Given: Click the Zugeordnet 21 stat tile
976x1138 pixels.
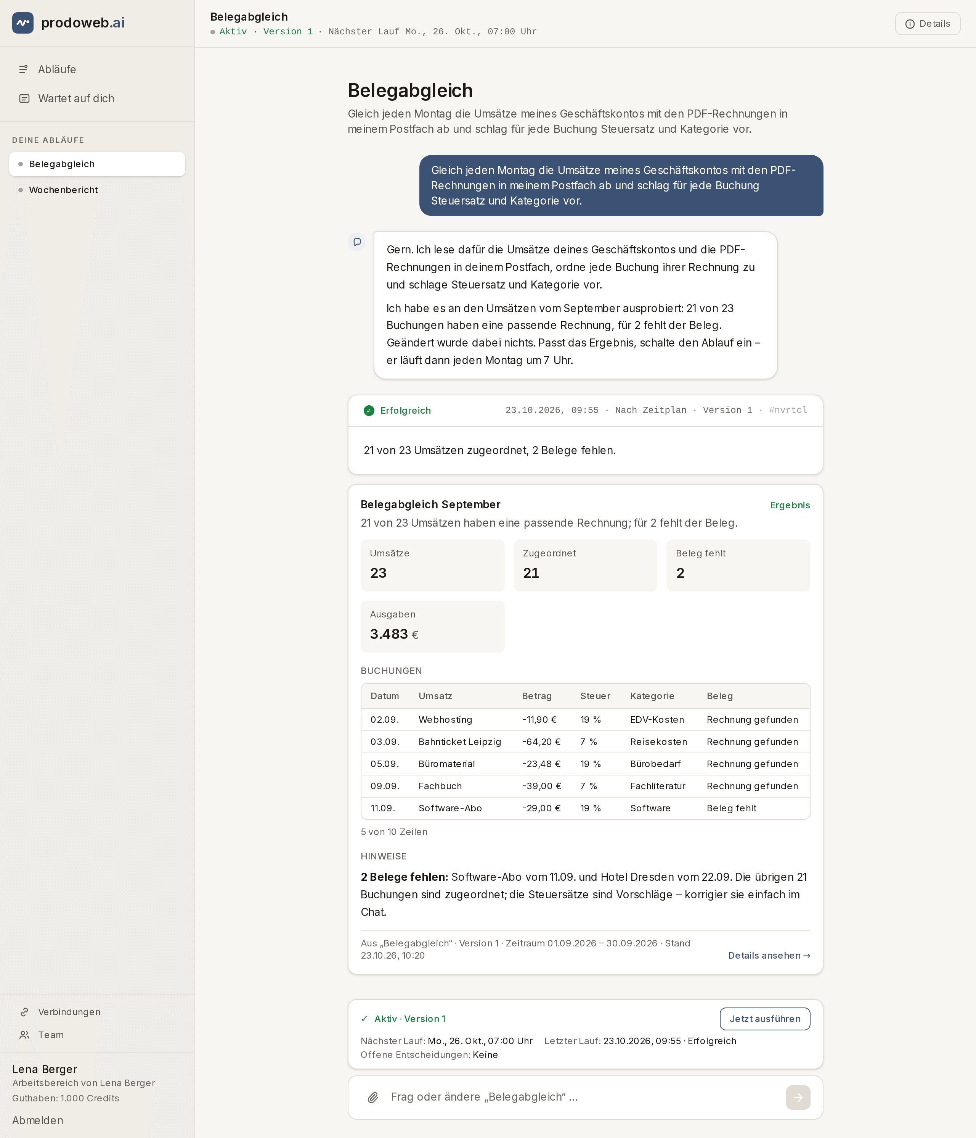Looking at the screenshot, I should [x=585, y=565].
